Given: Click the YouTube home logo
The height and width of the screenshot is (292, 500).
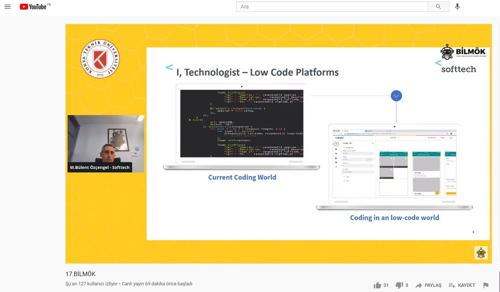Looking at the screenshot, I should (x=33, y=7).
